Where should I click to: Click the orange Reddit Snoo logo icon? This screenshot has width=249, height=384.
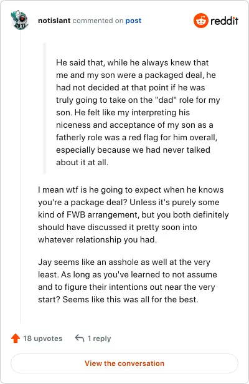pos(201,21)
